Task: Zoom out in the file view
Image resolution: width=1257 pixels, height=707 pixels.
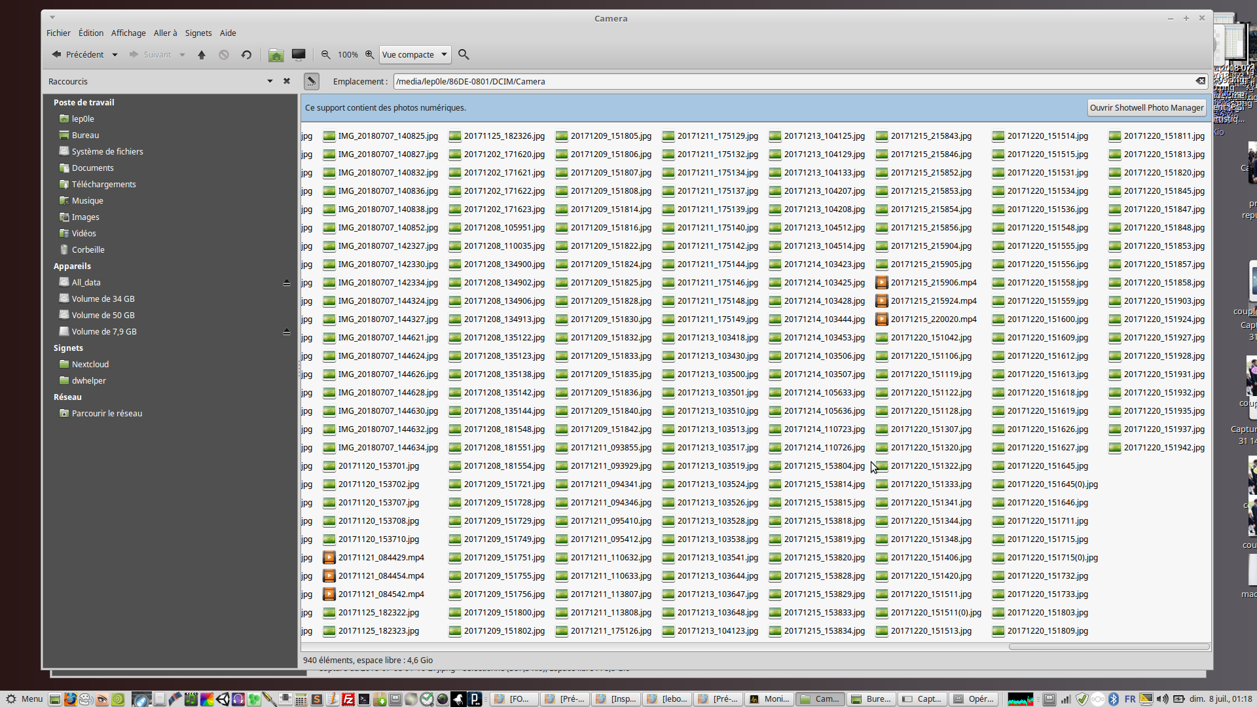Action: click(325, 55)
